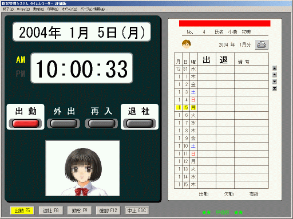The image size is (293, 219).
Task: Select the 再入 re-entry button
Action: click(x=101, y=124)
